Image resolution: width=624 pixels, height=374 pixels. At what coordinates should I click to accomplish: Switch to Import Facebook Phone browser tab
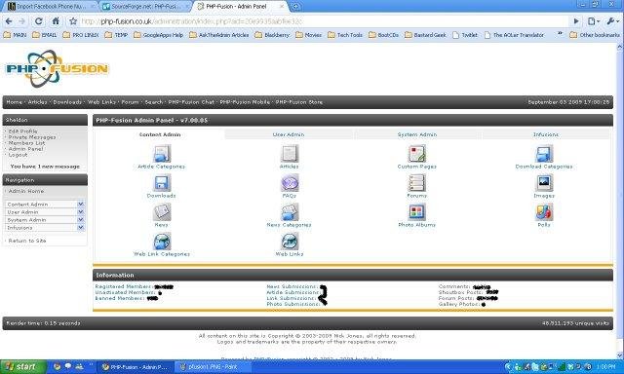coord(51,7)
